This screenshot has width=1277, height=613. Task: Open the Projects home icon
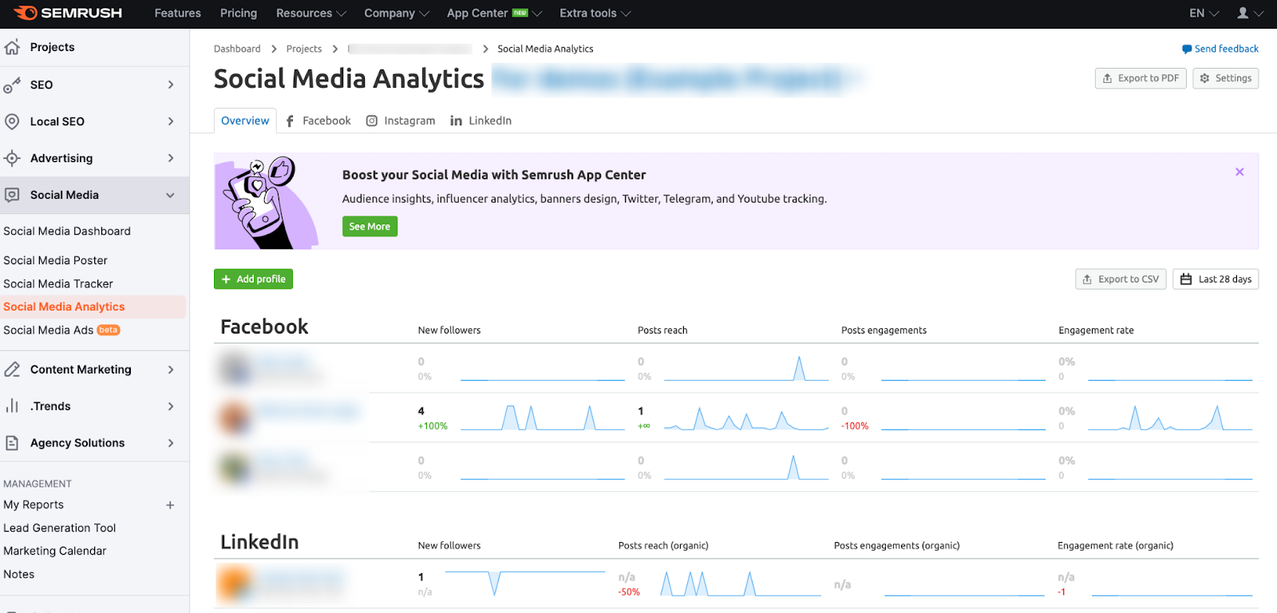click(12, 47)
